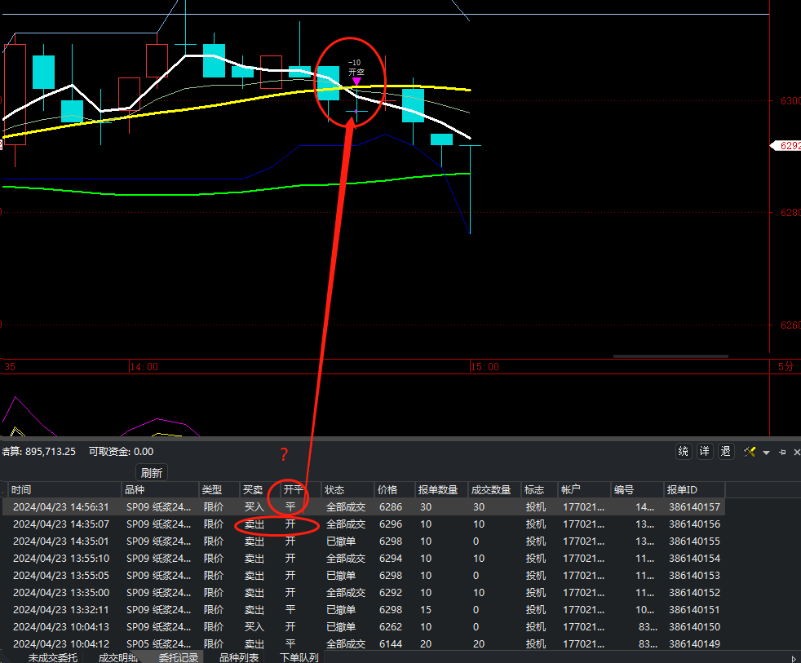Pin the order panel with pushpin icon
The image size is (801, 663).
point(782,452)
